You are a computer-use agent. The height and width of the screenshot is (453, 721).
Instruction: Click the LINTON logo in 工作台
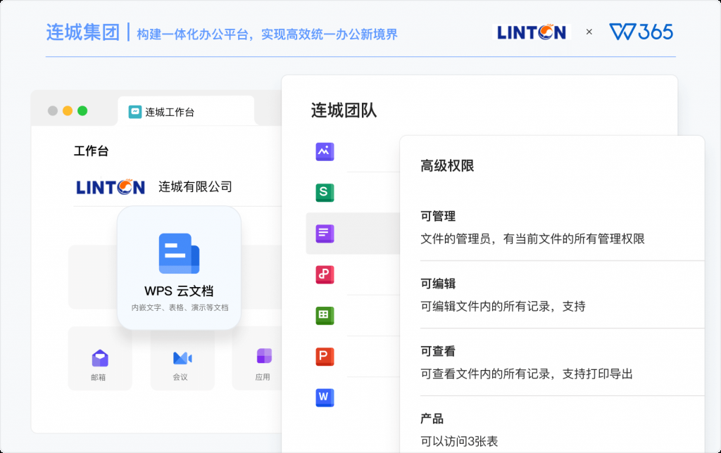(111, 186)
